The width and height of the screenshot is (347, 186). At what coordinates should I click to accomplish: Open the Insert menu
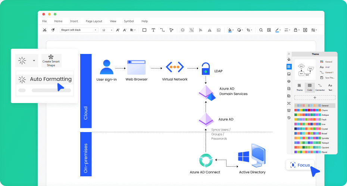coord(74,21)
